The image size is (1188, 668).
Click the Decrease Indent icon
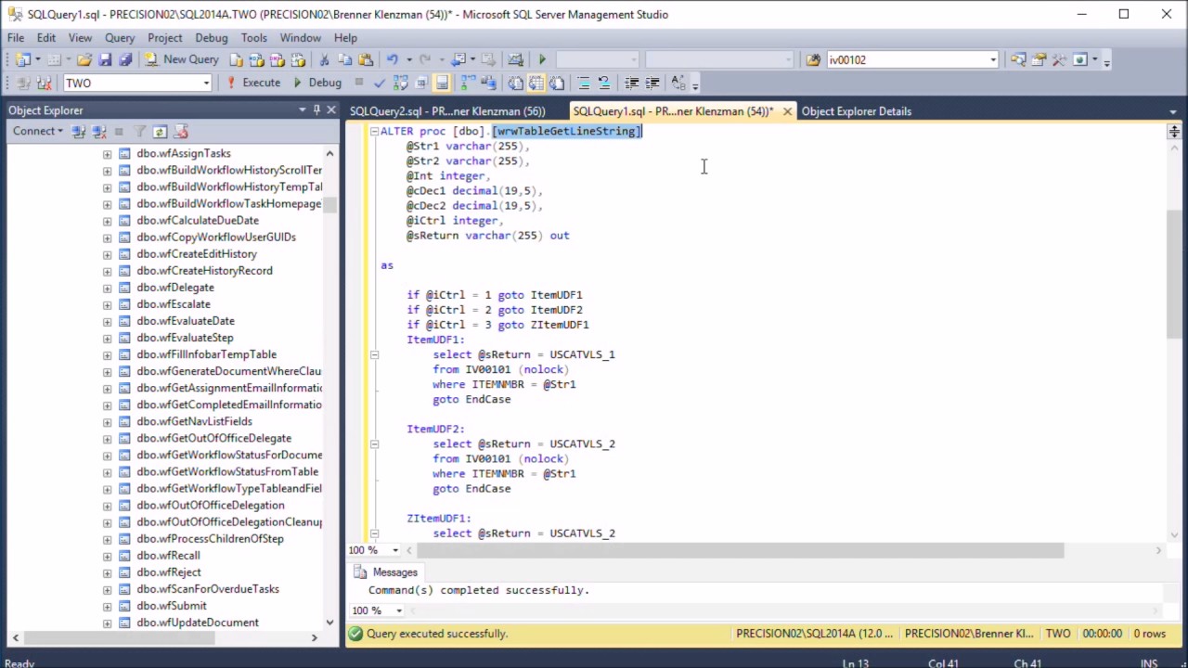pyautogui.click(x=631, y=83)
